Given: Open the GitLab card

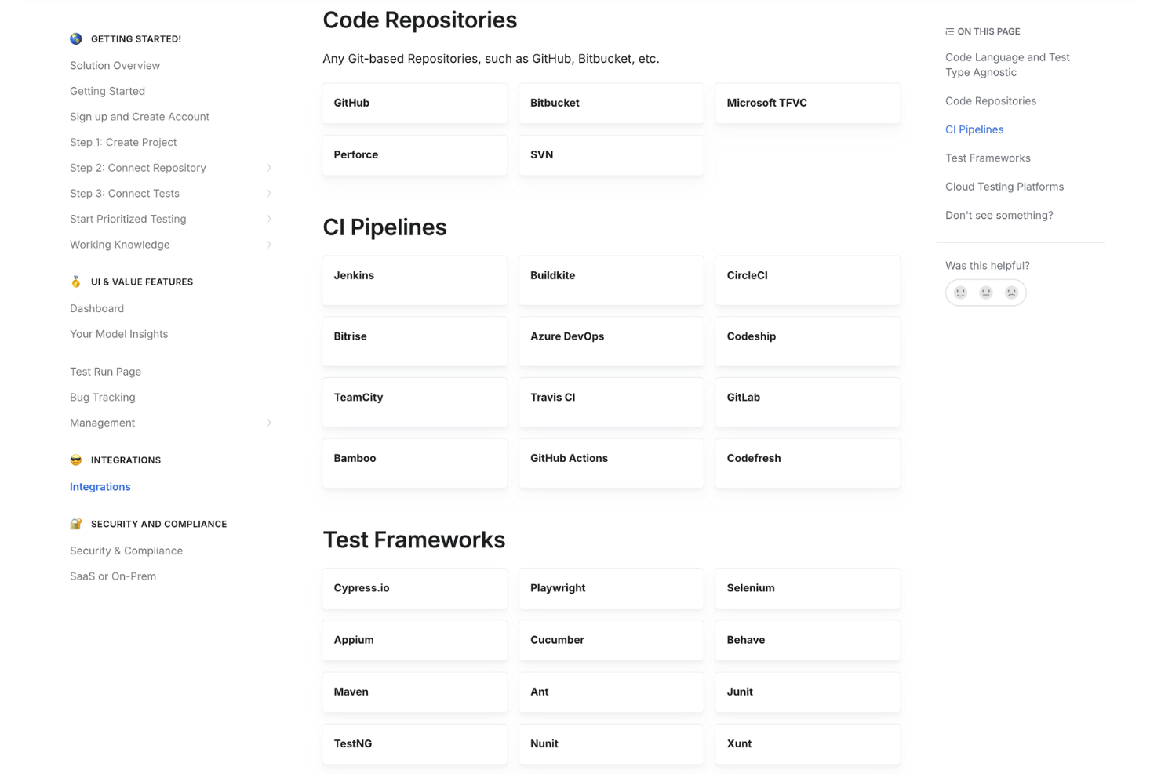Looking at the screenshot, I should (x=808, y=403).
